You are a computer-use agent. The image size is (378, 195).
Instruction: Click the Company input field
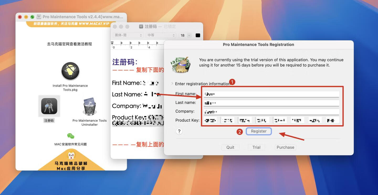point(271,112)
